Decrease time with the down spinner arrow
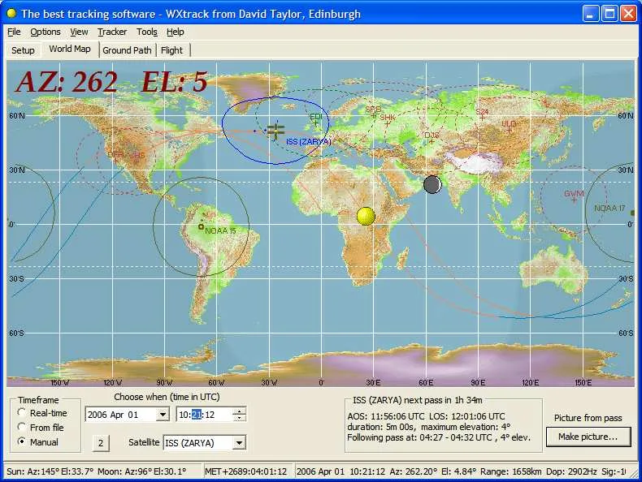This screenshot has width=642, height=482. coord(239,418)
